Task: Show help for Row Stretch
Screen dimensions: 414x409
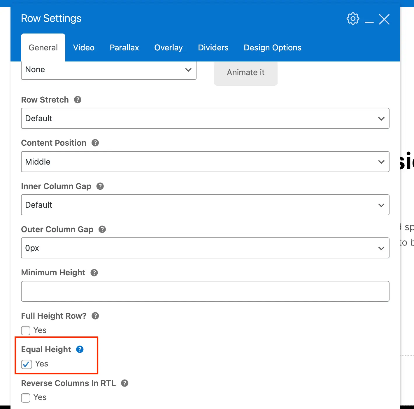Action: [x=78, y=100]
